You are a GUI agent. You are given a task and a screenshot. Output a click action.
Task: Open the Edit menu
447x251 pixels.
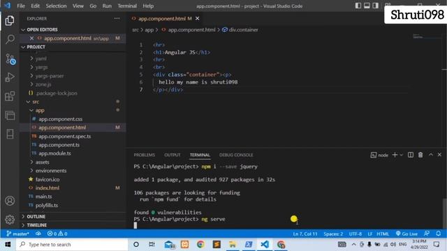click(x=36, y=6)
